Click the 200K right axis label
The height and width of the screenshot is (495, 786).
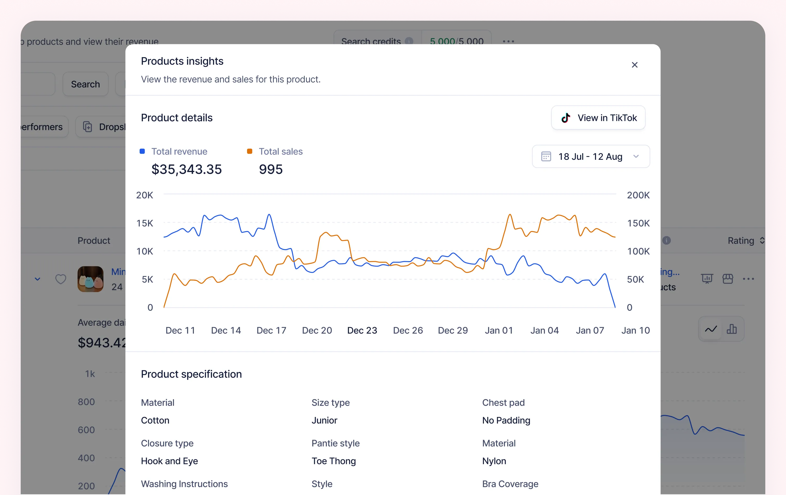coord(638,195)
